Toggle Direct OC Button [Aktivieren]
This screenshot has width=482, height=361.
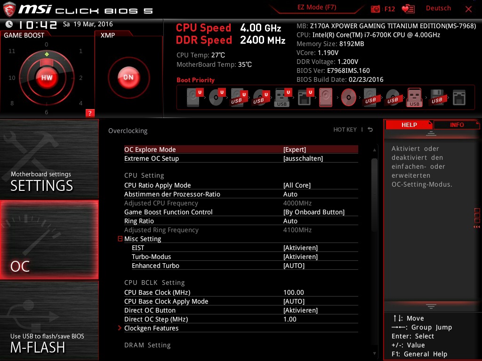(x=241, y=310)
